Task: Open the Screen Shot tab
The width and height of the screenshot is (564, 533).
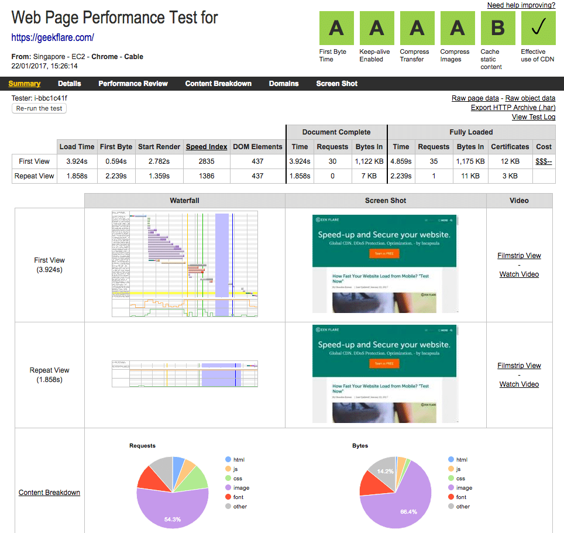Action: point(336,84)
